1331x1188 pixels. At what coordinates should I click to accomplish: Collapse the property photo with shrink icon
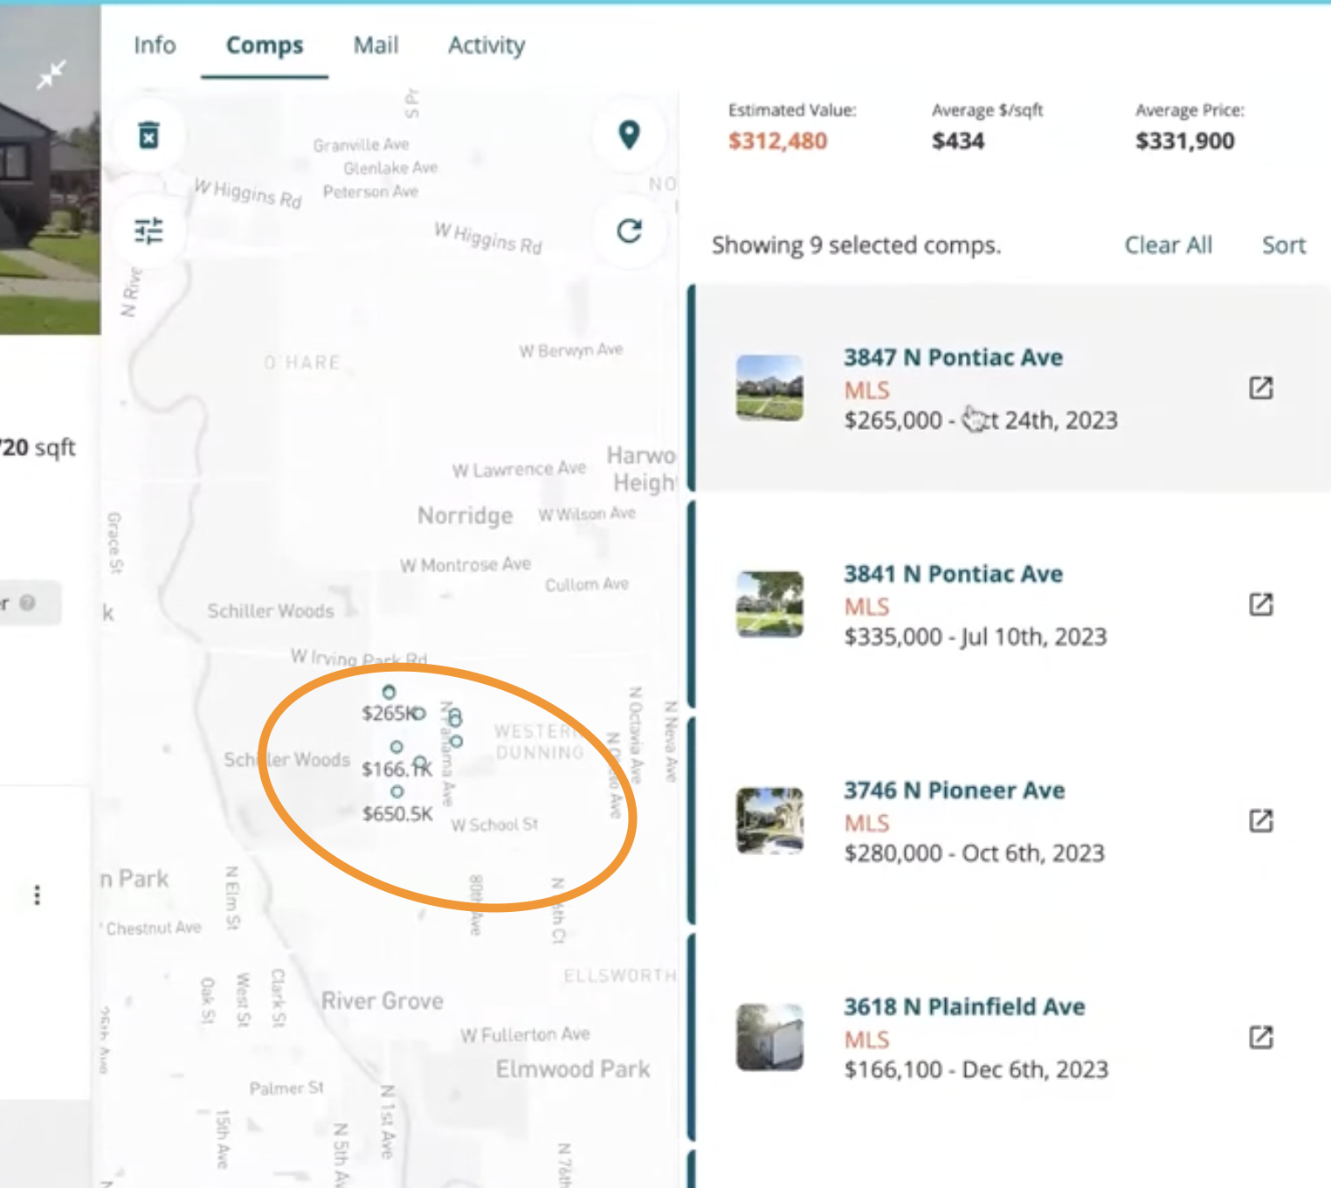pyautogui.click(x=52, y=75)
